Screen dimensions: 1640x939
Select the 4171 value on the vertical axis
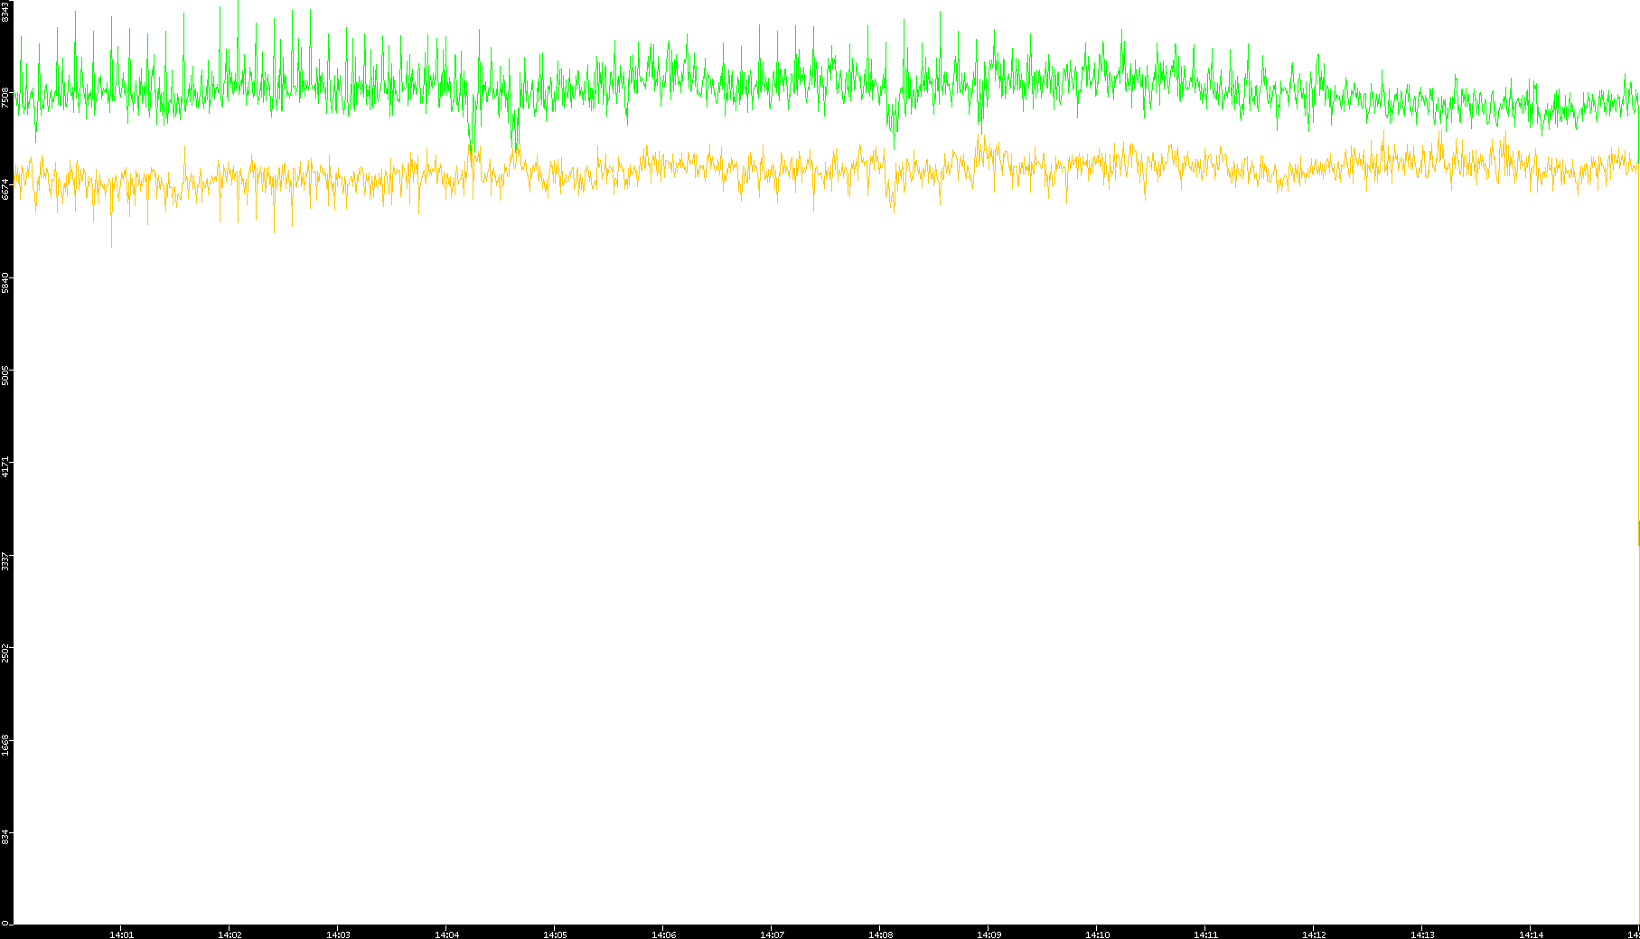pyautogui.click(x=5, y=467)
